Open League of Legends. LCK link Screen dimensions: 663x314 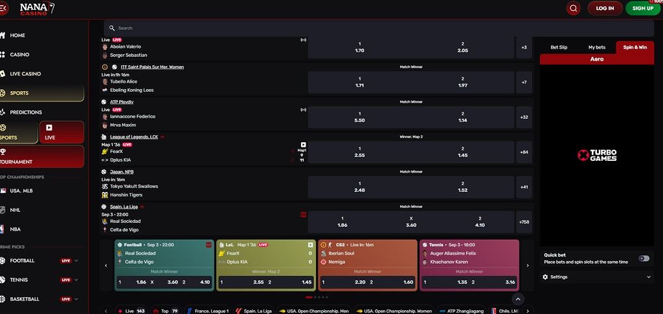134,137
